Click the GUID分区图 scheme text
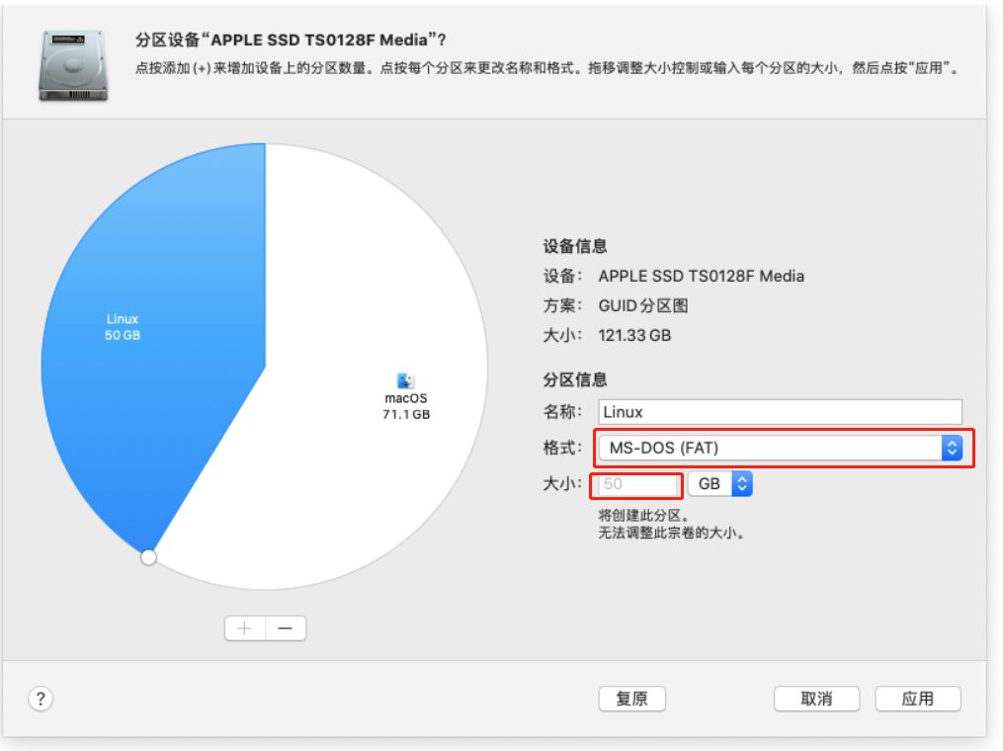The image size is (1003, 751). (643, 305)
